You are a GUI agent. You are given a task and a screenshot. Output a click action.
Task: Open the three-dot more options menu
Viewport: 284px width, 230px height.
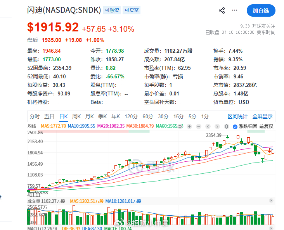235,10
